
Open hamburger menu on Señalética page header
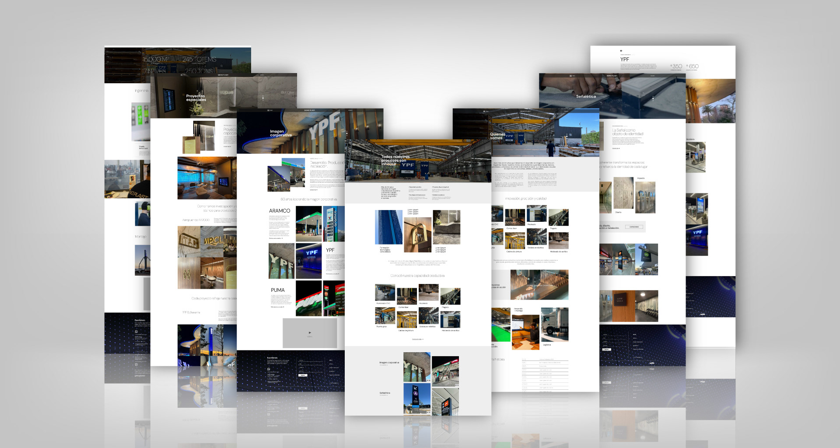click(x=571, y=76)
